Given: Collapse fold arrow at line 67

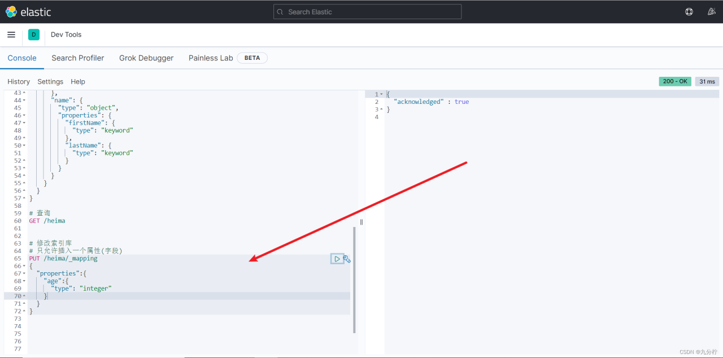Looking at the screenshot, I should tap(24, 273).
